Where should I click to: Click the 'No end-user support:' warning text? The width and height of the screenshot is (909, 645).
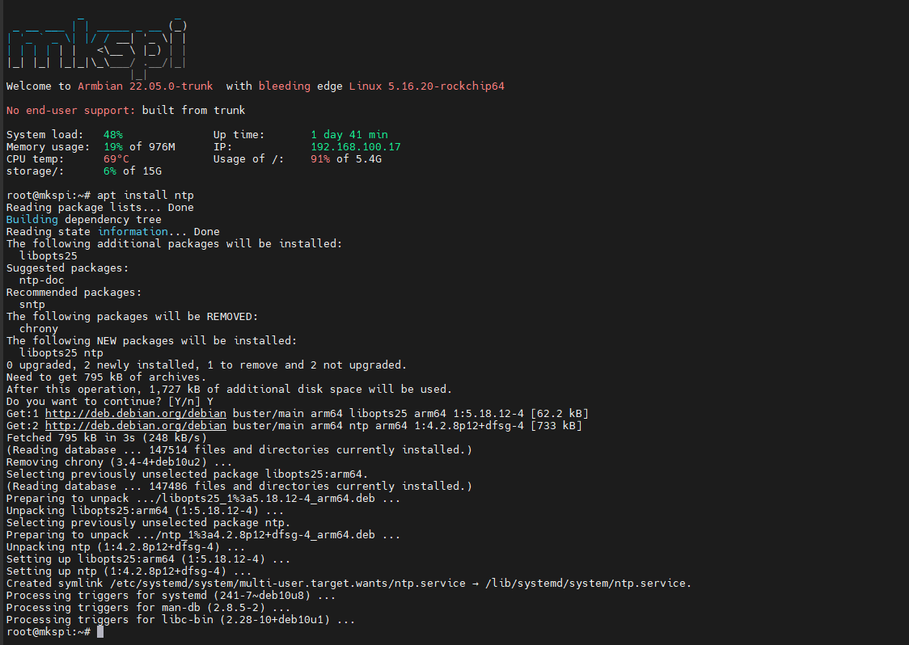[70, 110]
